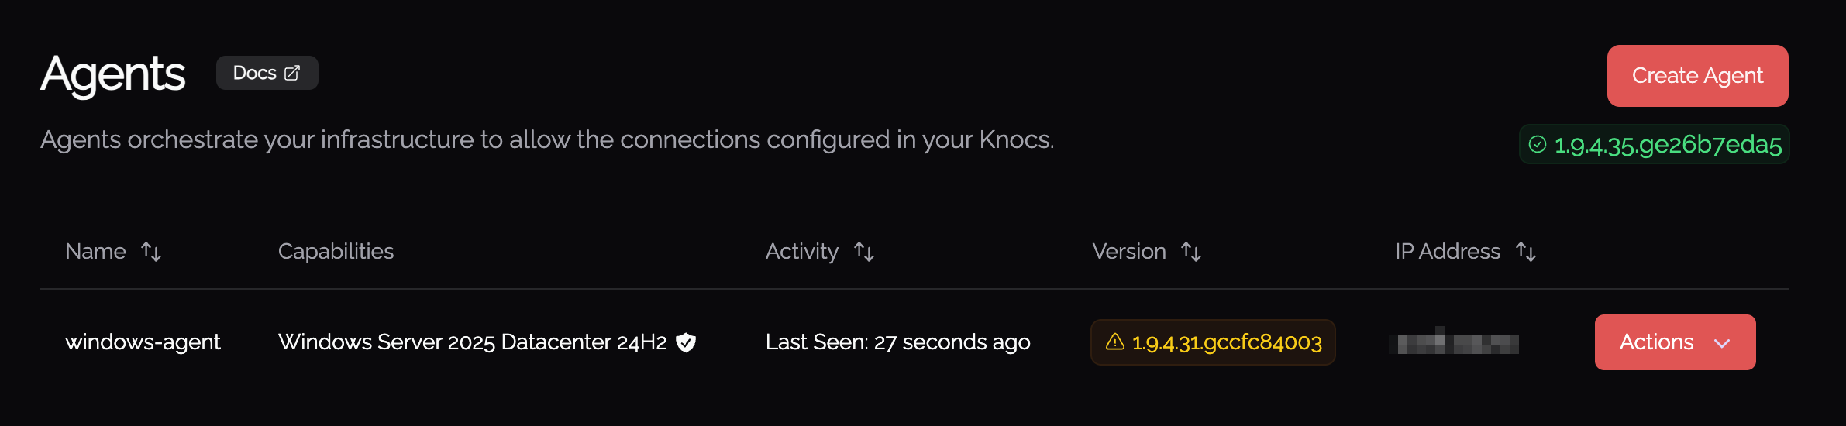This screenshot has width=1846, height=426.
Task: Click the sort arrows next to IP Address
Action: (x=1526, y=252)
